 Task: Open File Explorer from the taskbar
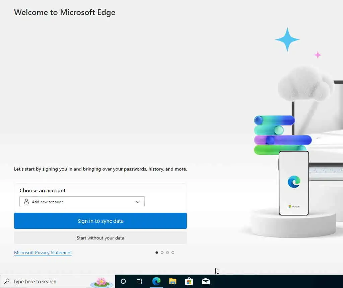coord(173,281)
